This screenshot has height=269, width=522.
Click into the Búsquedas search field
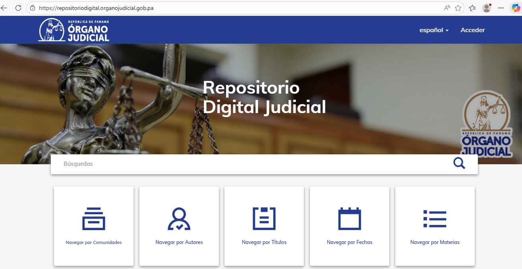pos(254,164)
